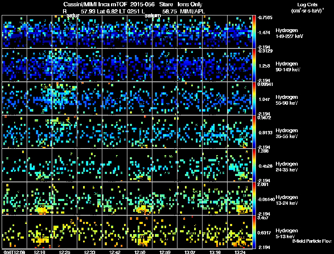Screen dimensions: 334x254
Task: Select the 13:24 time axis label
Action: click(x=240, y=252)
